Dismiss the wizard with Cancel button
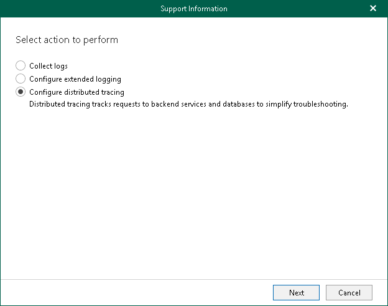This screenshot has width=388, height=306. pyautogui.click(x=349, y=293)
